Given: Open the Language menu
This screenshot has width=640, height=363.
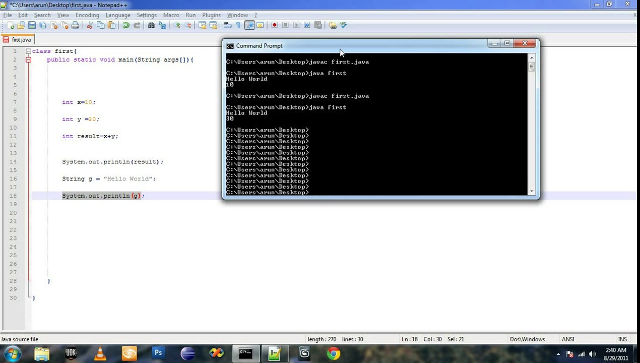Looking at the screenshot, I should [x=118, y=15].
